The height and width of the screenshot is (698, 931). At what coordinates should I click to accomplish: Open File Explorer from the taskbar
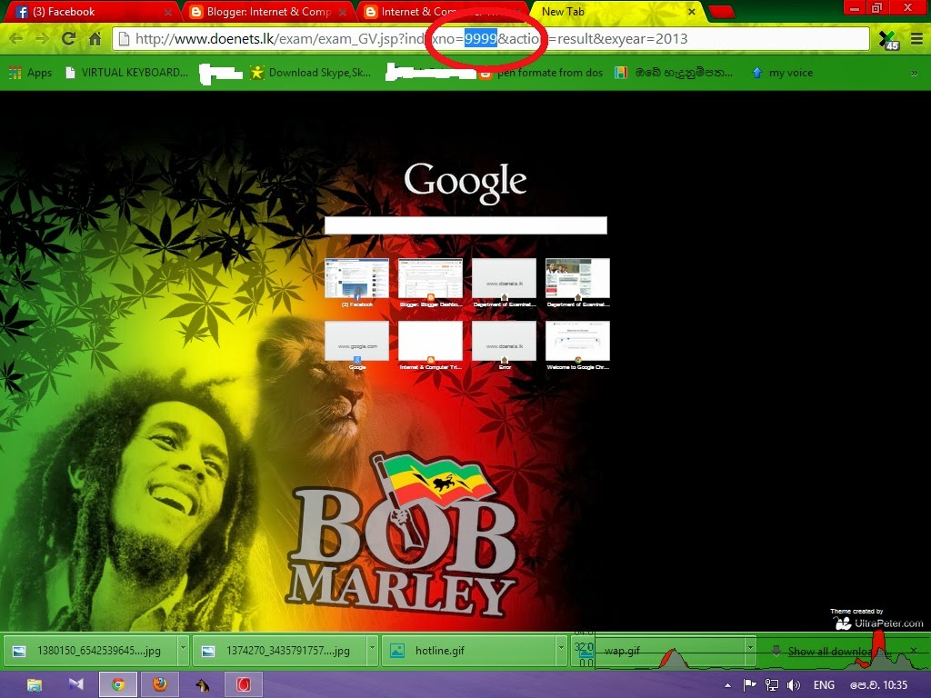coord(35,685)
